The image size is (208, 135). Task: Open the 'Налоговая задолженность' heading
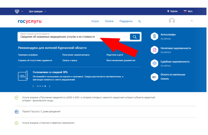point(176,48)
